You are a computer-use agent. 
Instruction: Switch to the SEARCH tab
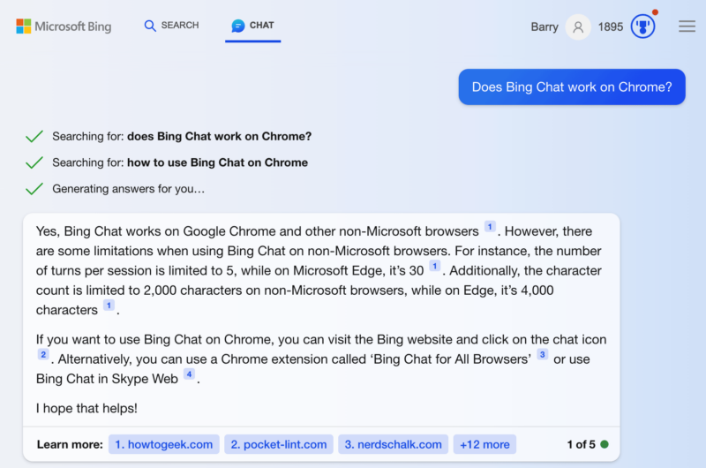click(171, 26)
